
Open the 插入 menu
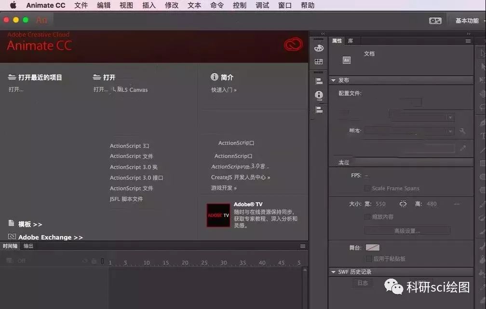point(149,5)
